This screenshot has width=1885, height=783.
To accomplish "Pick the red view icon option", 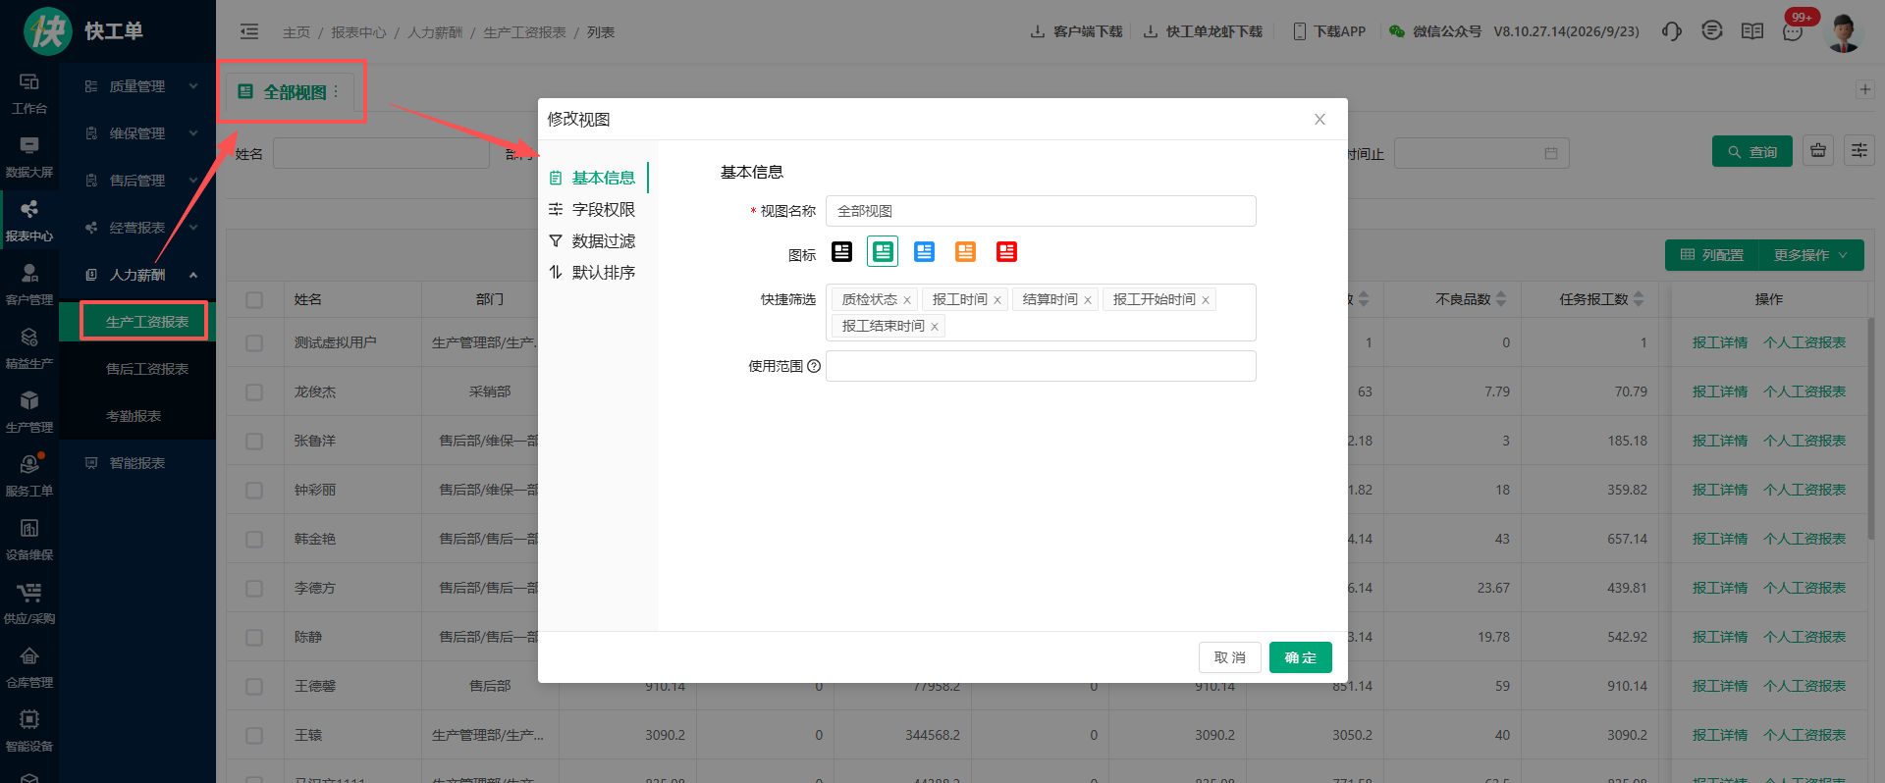I will click(x=1006, y=252).
